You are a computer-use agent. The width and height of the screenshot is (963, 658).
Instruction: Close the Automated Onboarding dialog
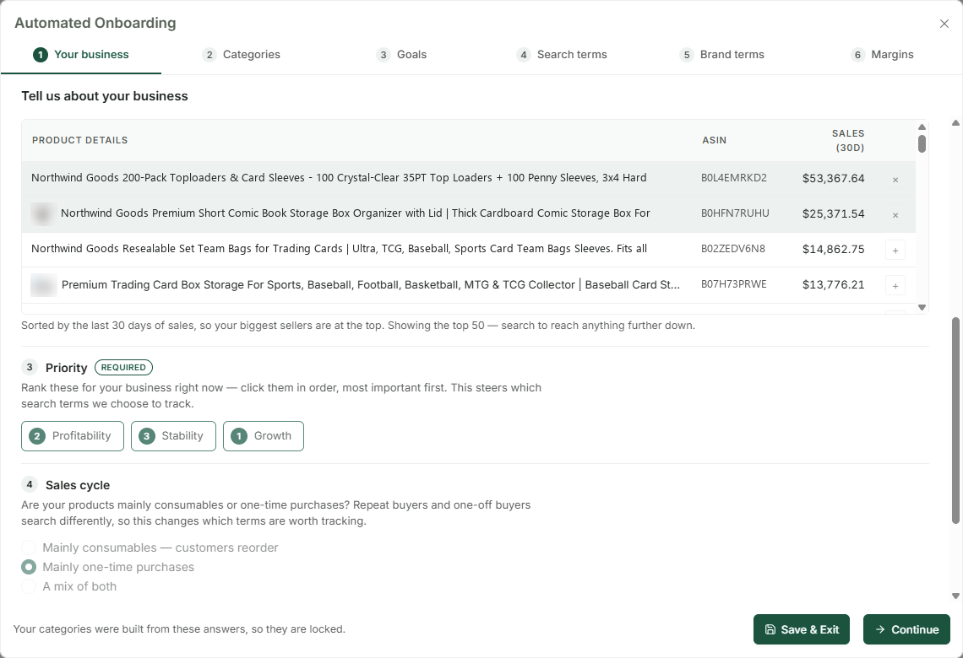pyautogui.click(x=944, y=24)
